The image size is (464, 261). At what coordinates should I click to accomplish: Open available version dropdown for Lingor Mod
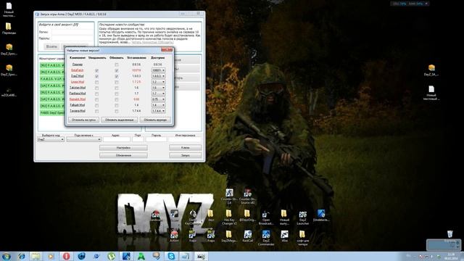158,82
